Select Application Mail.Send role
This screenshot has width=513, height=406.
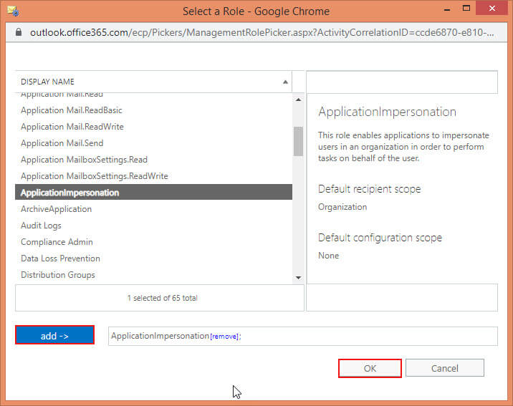[153, 143]
